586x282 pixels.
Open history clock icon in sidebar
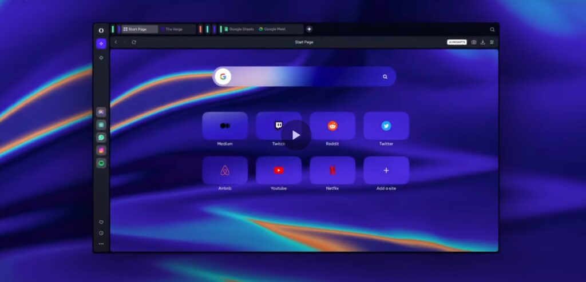pyautogui.click(x=101, y=233)
